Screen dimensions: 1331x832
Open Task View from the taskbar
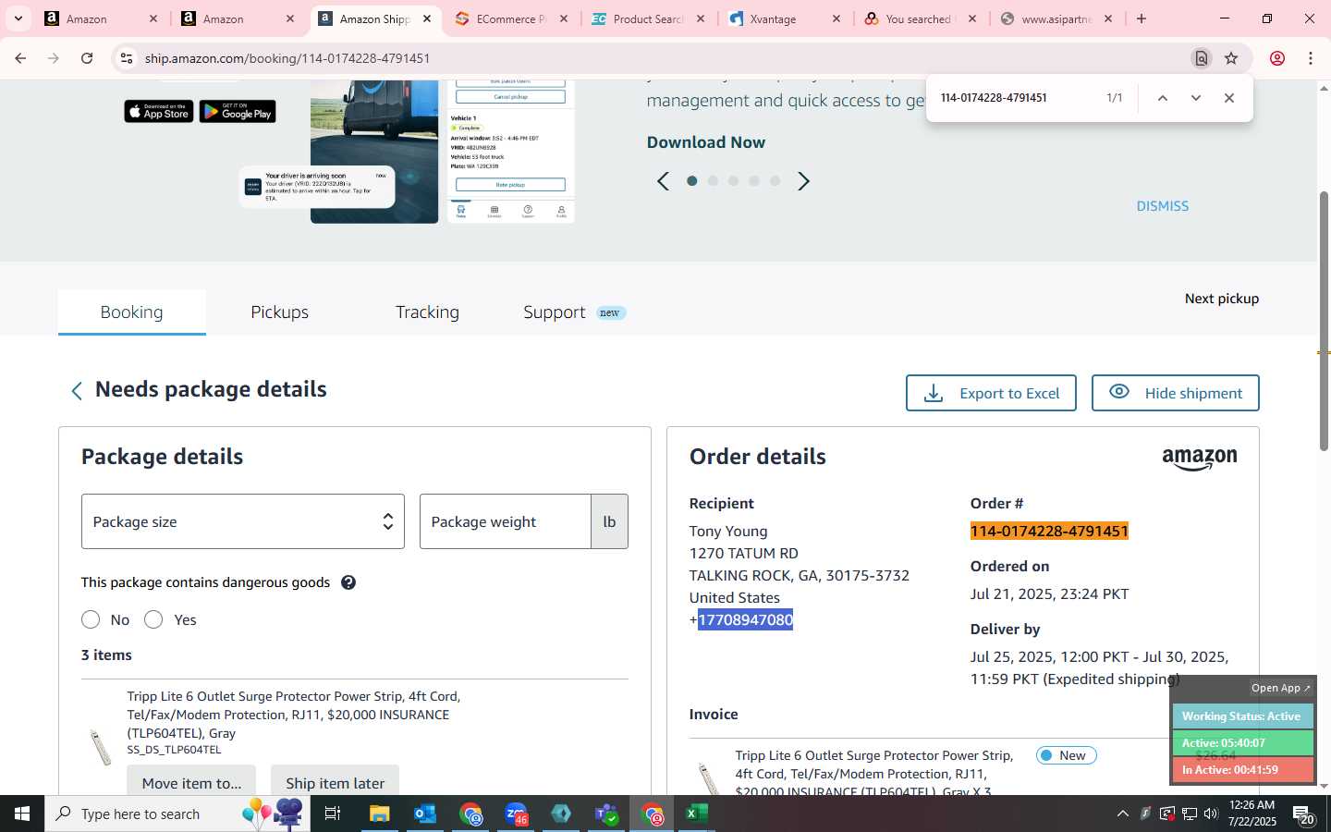click(x=333, y=814)
